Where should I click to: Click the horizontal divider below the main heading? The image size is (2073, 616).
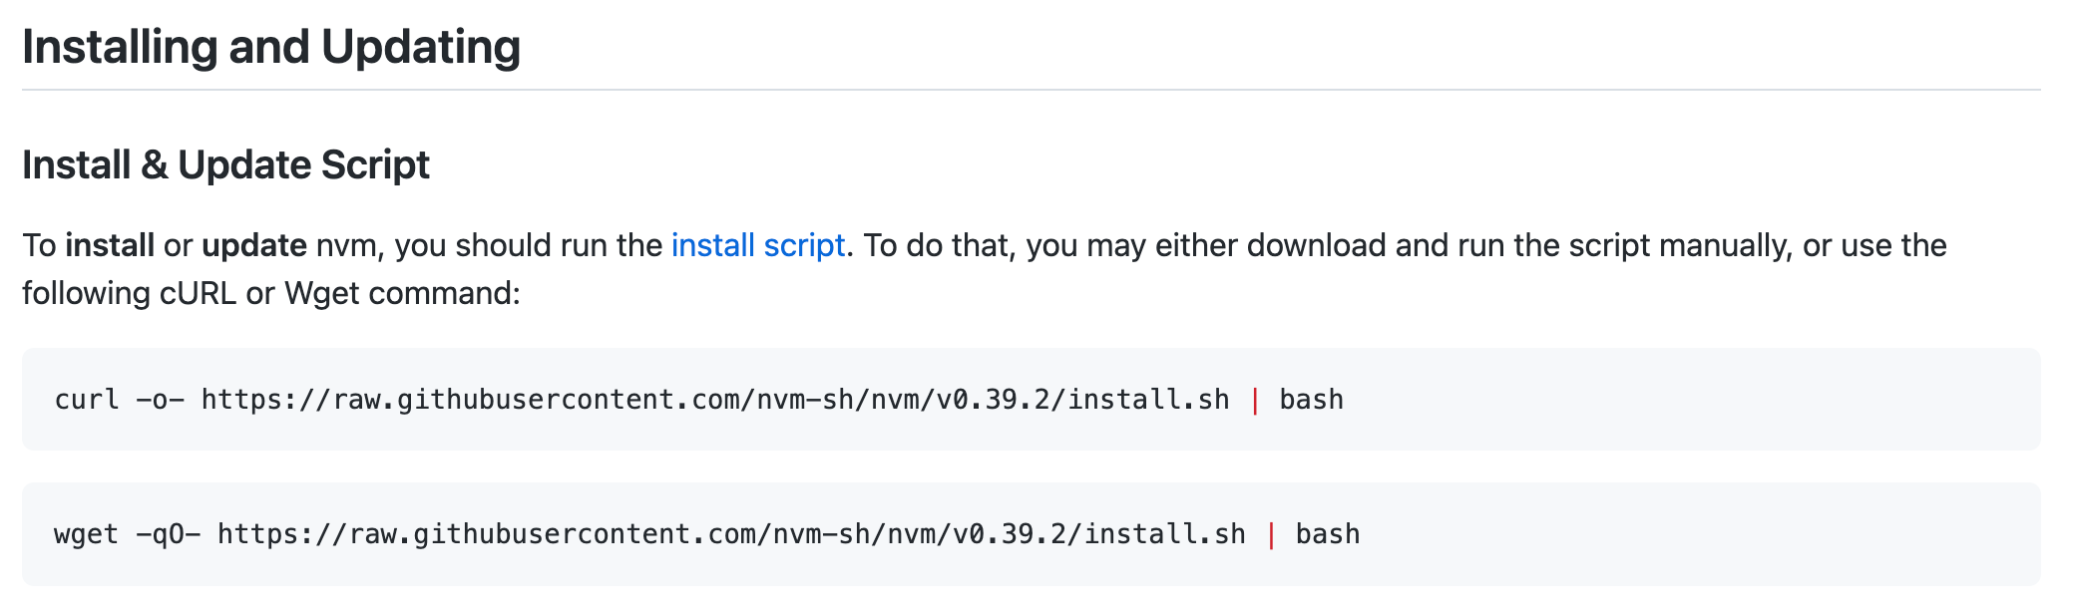pos(1031,90)
